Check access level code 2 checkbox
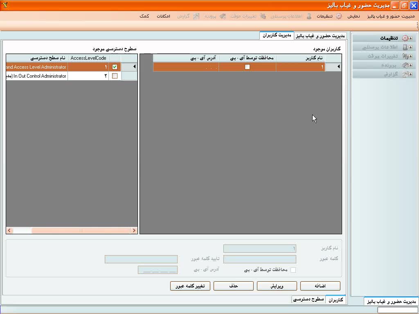 coord(115,76)
